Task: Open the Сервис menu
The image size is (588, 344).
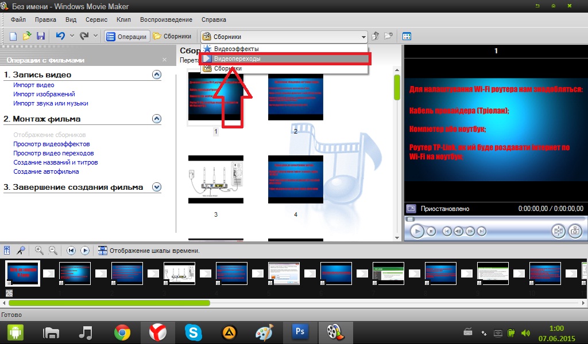Action: 96,19
